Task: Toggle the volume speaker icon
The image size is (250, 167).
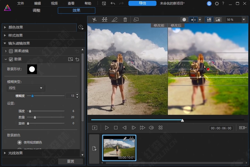Action: (x=151, y=128)
